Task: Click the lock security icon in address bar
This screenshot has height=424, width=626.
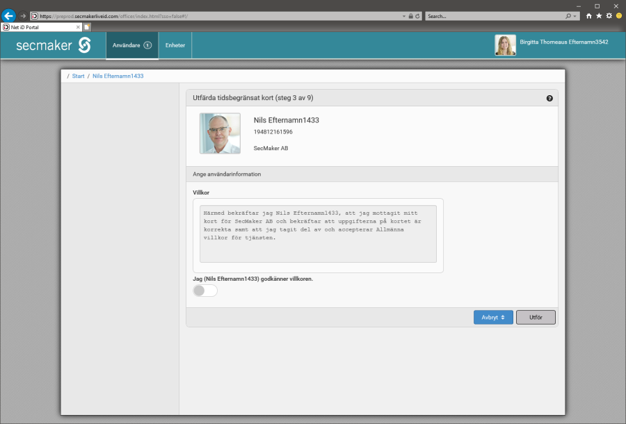Action: pos(411,17)
